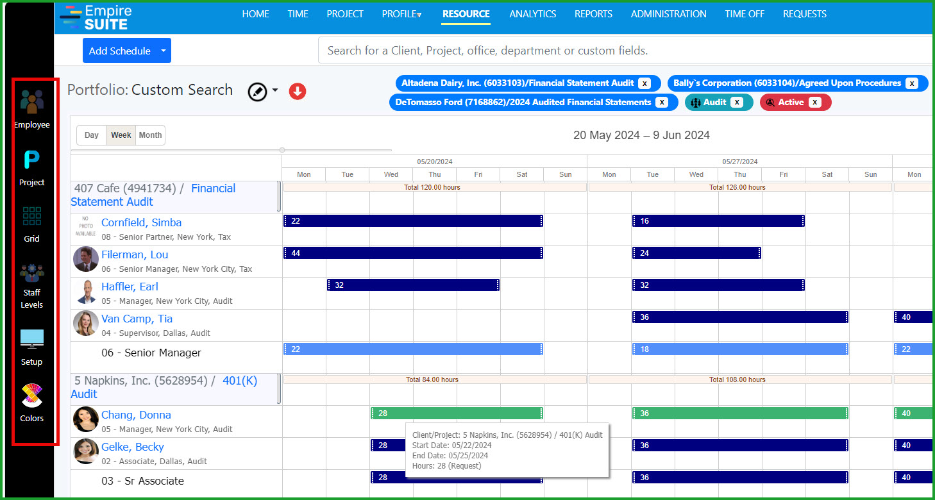Screen dimensions: 935x500
Task: Open Chang, Donna employee link
Action: point(136,415)
